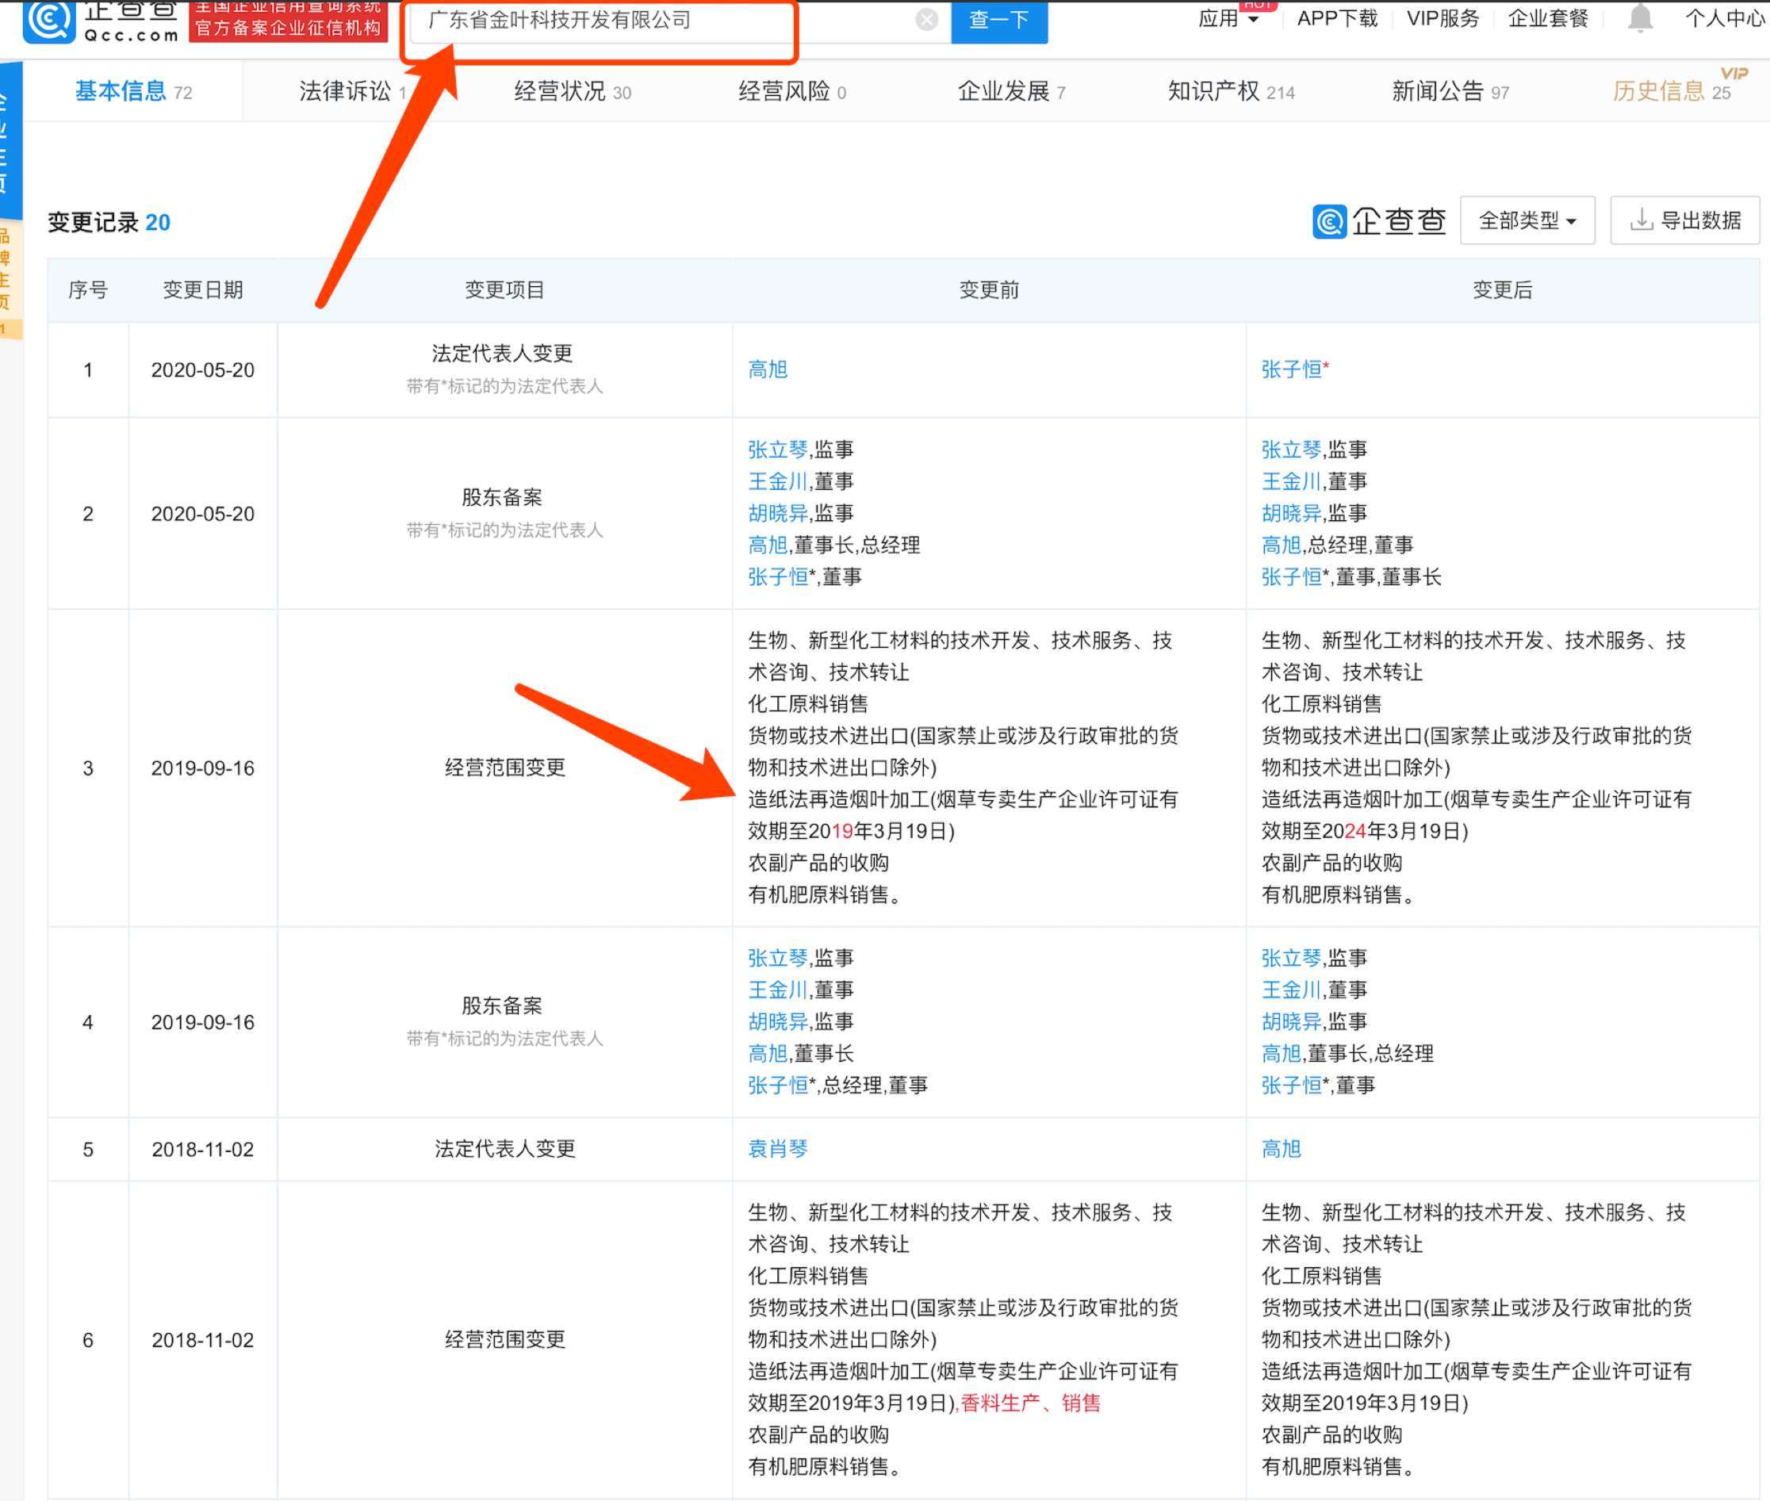Click the Qcc.com logo icon

tap(48, 20)
